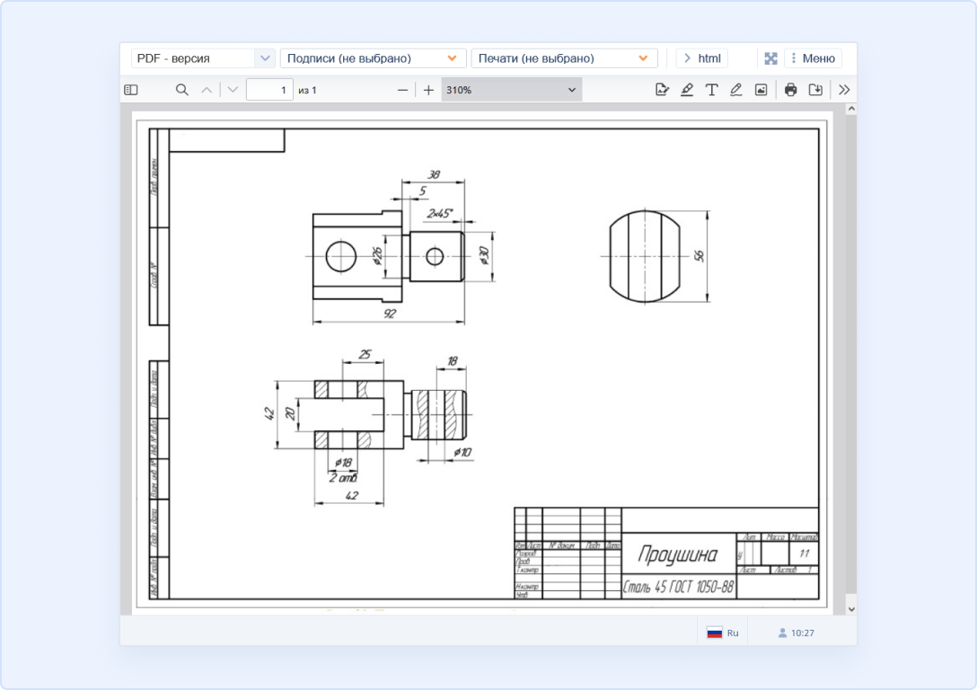This screenshot has width=977, height=690.
Task: Select the draw pencil tool
Action: 736,90
